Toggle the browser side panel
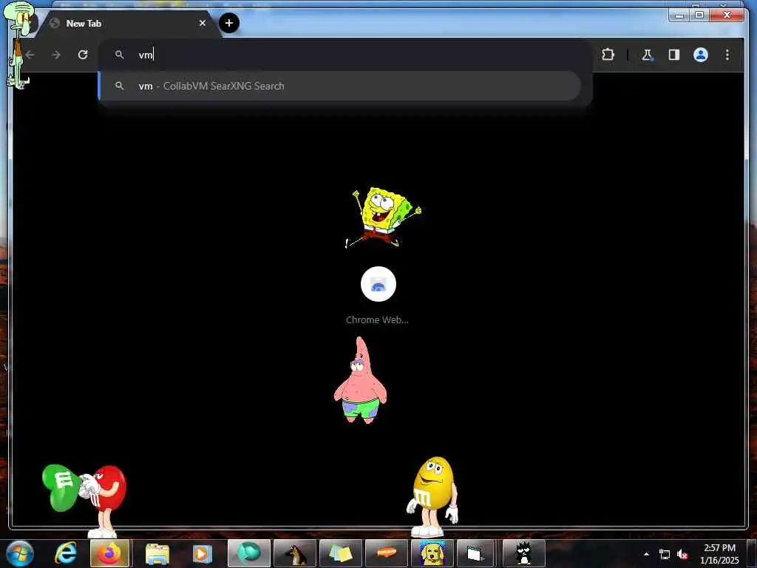This screenshot has height=568, width=757. (x=674, y=55)
